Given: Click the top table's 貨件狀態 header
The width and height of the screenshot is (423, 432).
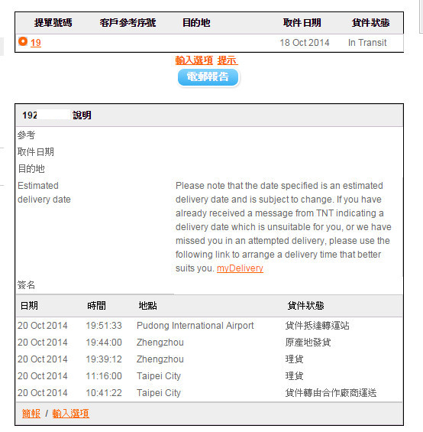Looking at the screenshot, I should click(371, 23).
